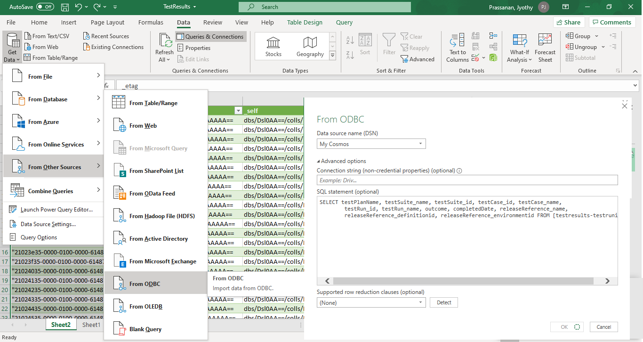This screenshot has width=643, height=342.
Task: Choose From SharePoint List option
Action: pos(156,171)
